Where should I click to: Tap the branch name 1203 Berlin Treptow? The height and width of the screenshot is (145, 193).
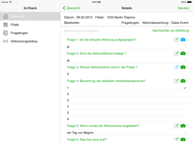121,18
